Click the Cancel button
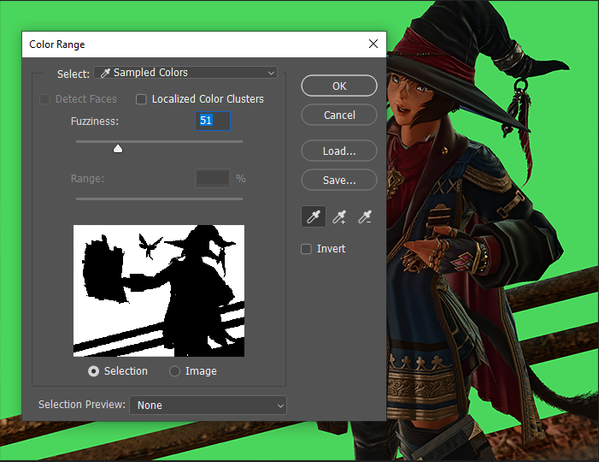 pos(339,115)
